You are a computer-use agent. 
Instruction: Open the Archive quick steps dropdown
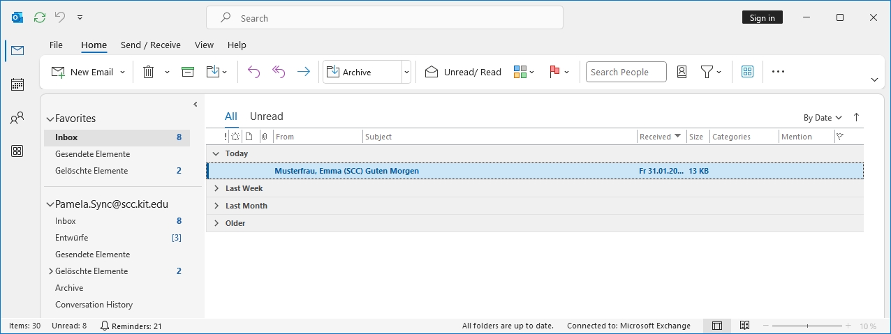coord(406,72)
